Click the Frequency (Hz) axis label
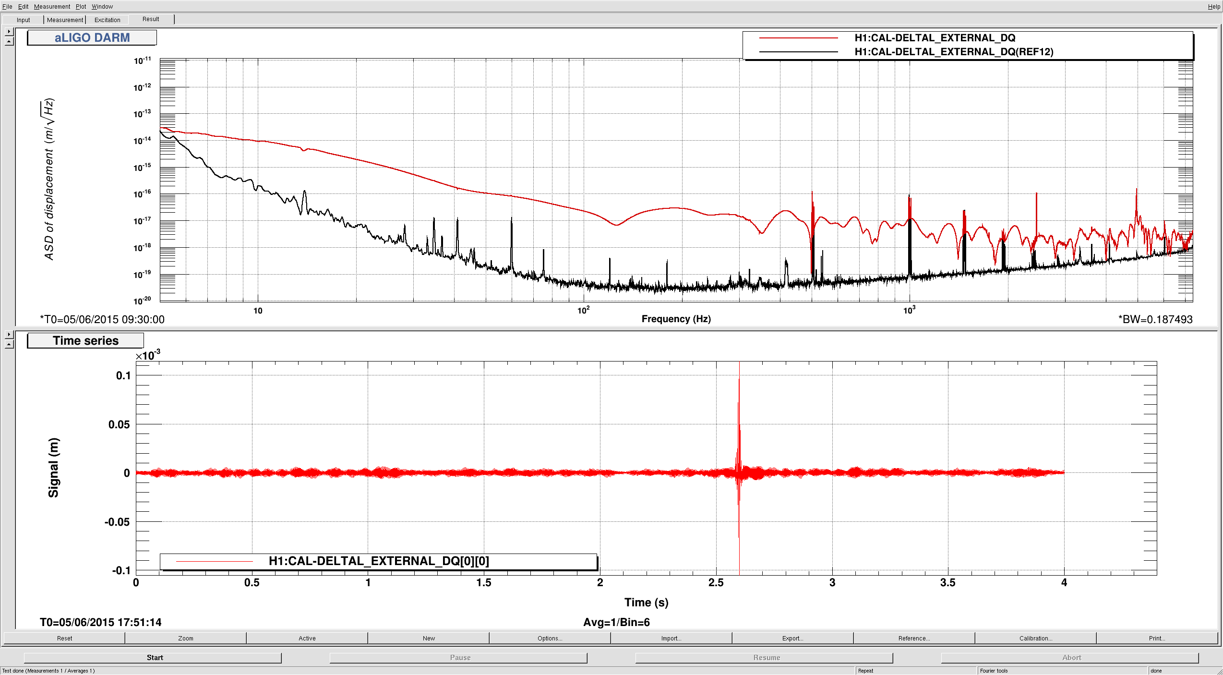 coord(676,319)
